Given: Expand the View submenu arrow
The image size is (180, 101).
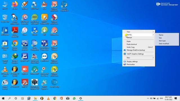Looking at the screenshot, I should pyautogui.click(x=153, y=32).
